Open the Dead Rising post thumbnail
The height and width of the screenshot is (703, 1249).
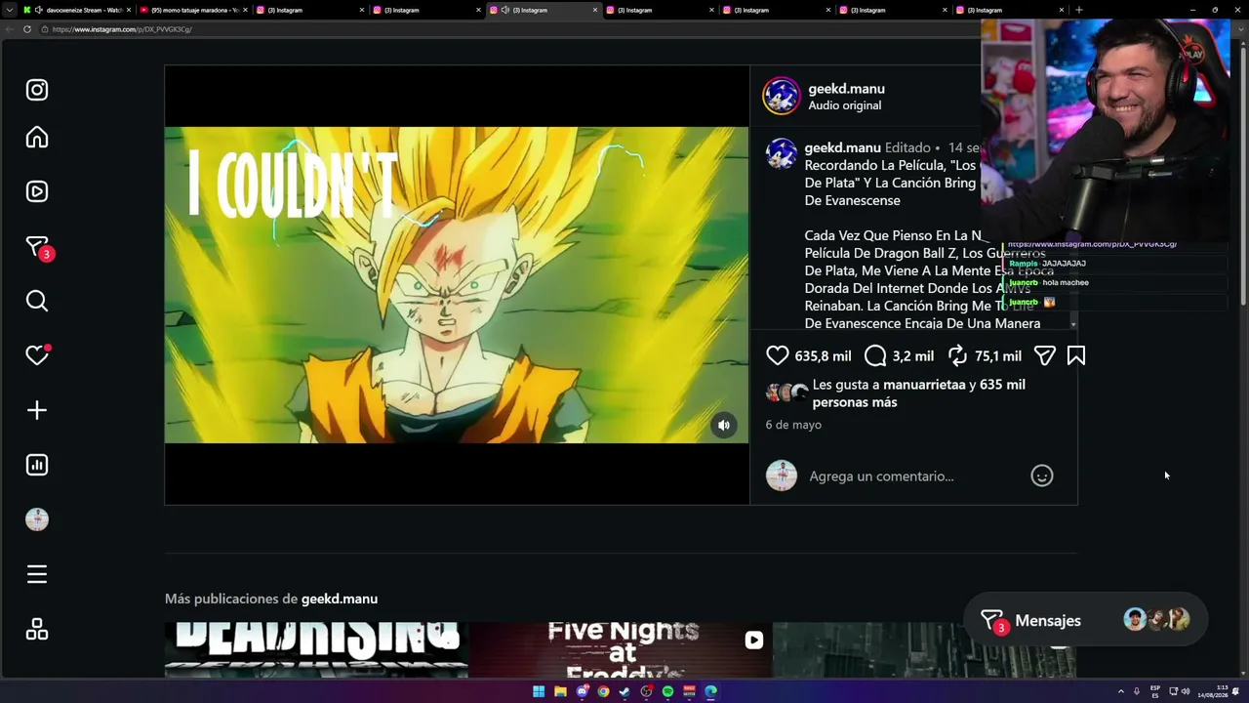click(x=316, y=650)
